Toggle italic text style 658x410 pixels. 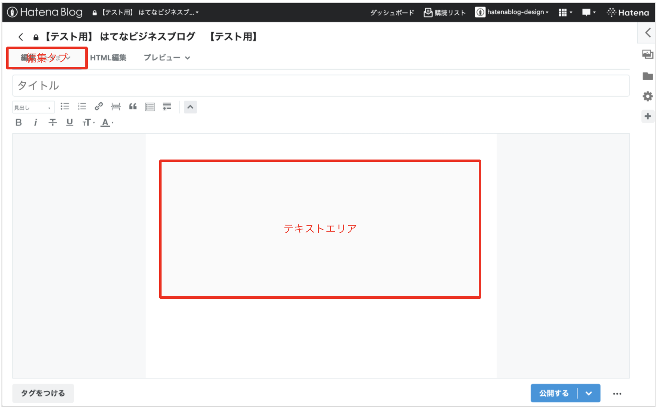36,123
